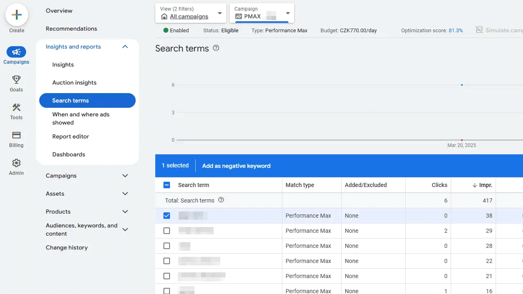Image resolution: width=523 pixels, height=294 pixels.
Task: Open the Billing icon
Action: click(16, 135)
